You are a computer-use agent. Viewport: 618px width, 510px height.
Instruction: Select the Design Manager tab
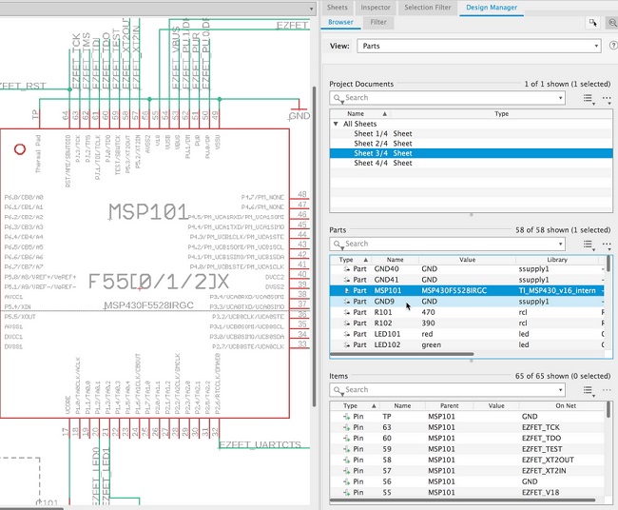pyautogui.click(x=492, y=8)
